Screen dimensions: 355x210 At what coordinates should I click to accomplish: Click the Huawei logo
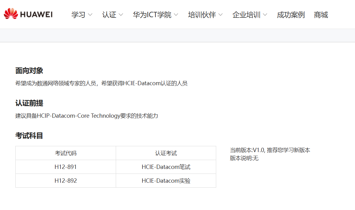28,14
